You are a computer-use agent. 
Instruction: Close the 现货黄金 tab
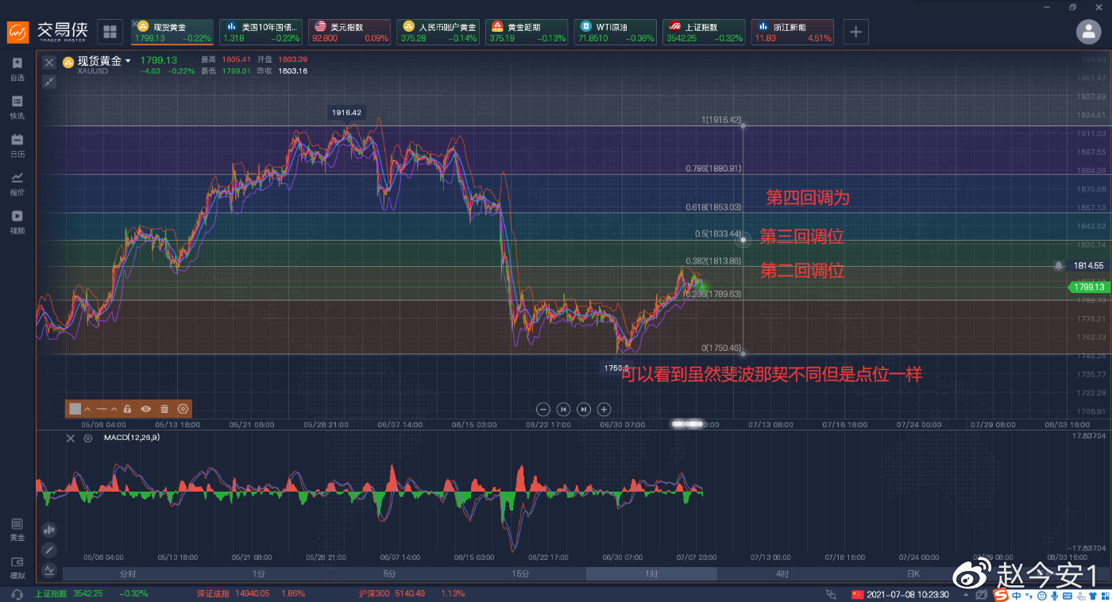pos(135,24)
